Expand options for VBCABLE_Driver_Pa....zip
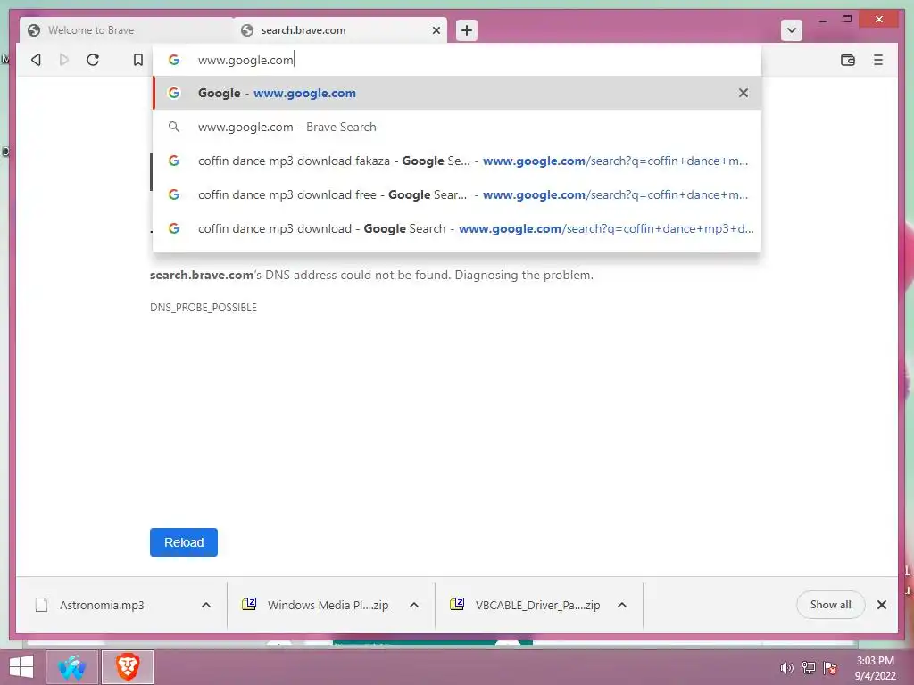The height and width of the screenshot is (685, 914). pyautogui.click(x=622, y=606)
